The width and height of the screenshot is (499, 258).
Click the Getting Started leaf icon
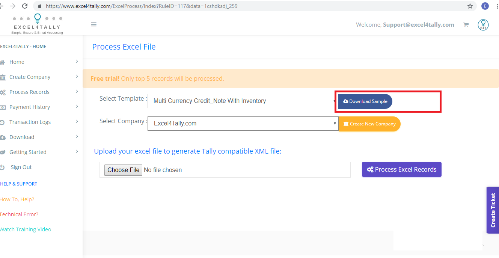click(3, 152)
